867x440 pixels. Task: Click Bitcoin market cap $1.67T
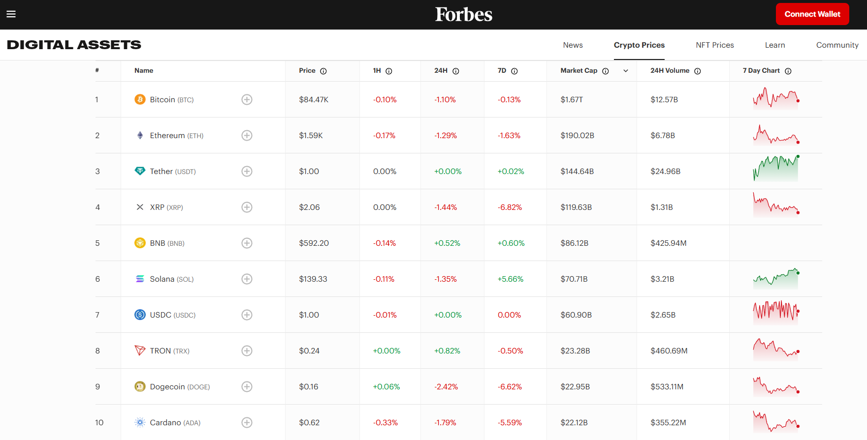click(572, 100)
